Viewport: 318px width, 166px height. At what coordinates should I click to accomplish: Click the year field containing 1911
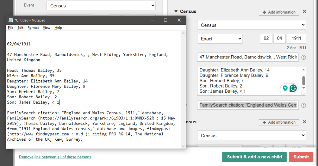pyautogui.click(x=296, y=38)
